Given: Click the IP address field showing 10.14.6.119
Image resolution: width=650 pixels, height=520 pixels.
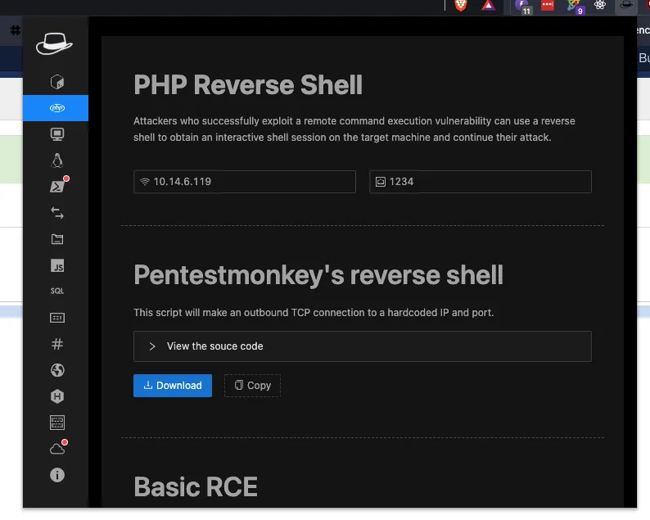Looking at the screenshot, I should click(x=246, y=182).
